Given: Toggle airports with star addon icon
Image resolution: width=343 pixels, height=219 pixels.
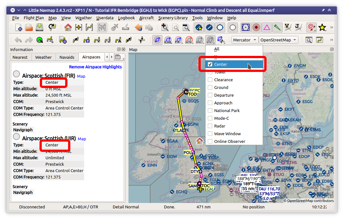Looking at the screenshot, I should (x=198, y=27).
